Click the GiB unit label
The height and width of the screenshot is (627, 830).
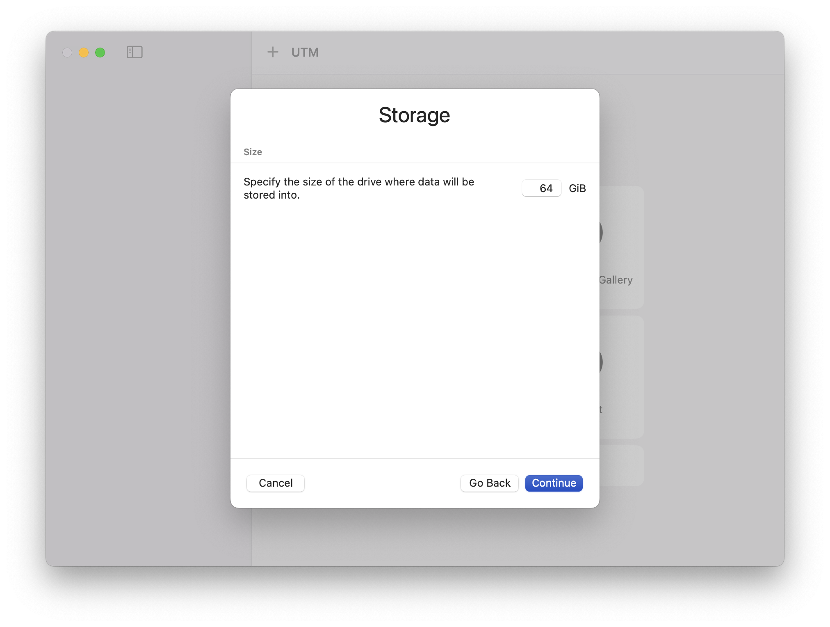(x=577, y=188)
